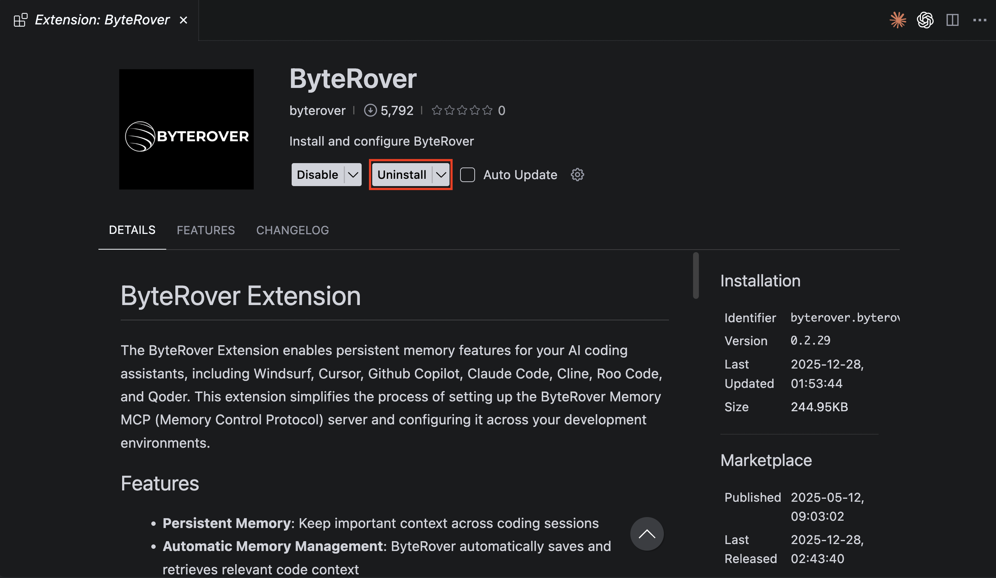Click the scroll-to-top arrow button

click(x=647, y=534)
